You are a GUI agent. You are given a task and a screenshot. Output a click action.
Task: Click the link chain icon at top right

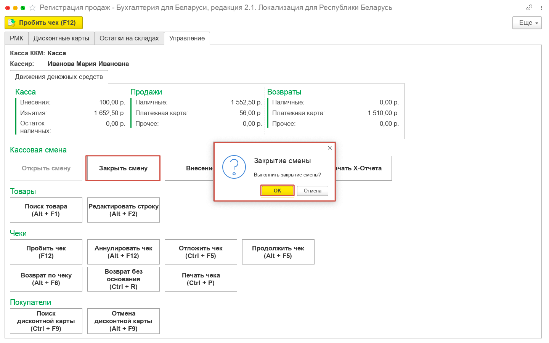pyautogui.click(x=529, y=8)
